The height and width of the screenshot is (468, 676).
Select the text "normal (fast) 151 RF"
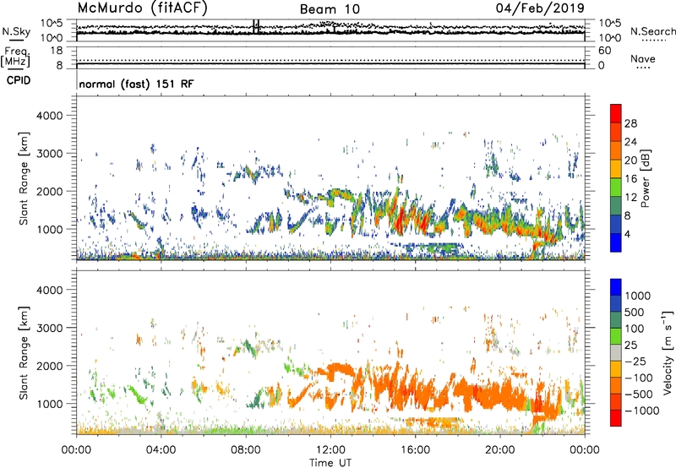click(x=136, y=84)
